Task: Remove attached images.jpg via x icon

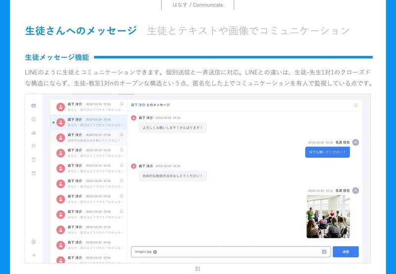Action: [x=155, y=252]
